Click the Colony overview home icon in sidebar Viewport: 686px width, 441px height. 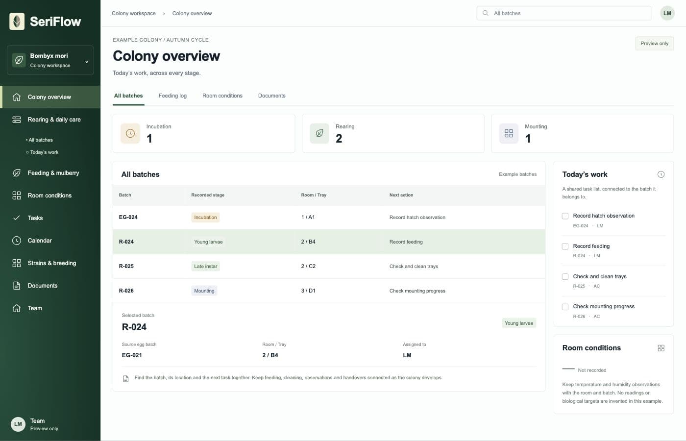(x=17, y=97)
